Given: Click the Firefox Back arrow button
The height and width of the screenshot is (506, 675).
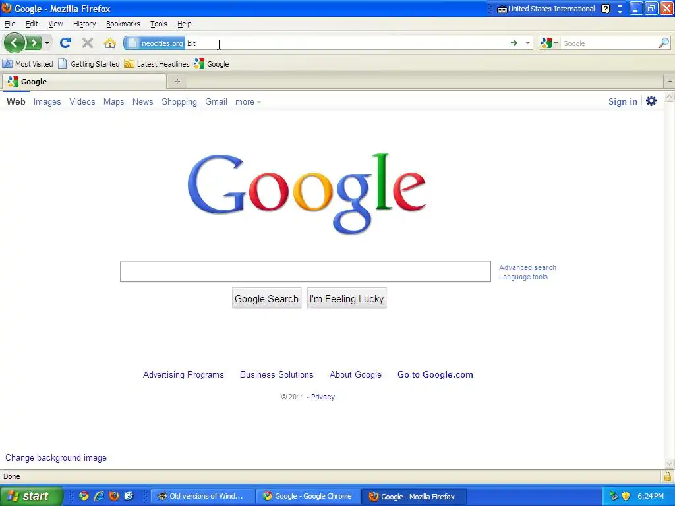Looking at the screenshot, I should pos(14,43).
